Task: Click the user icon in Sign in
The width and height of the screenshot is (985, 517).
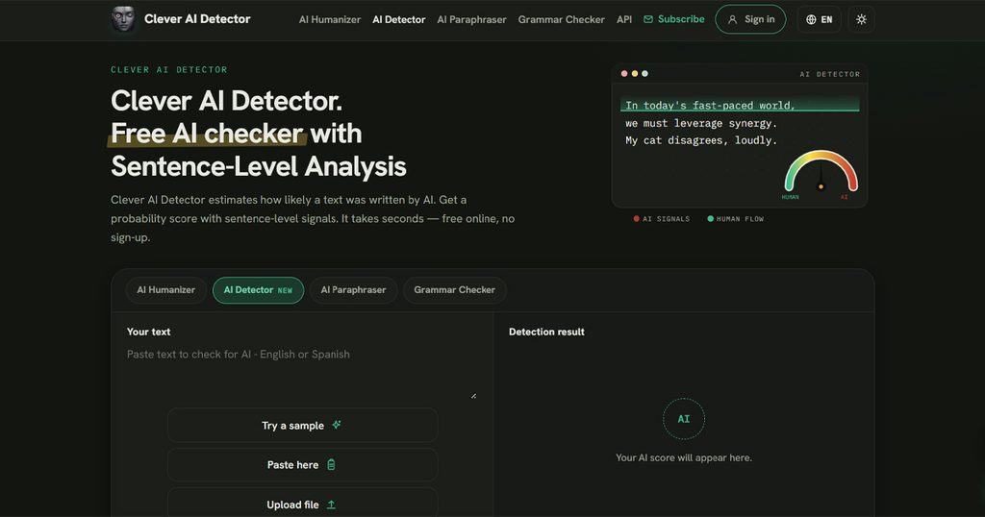Action: point(732,19)
